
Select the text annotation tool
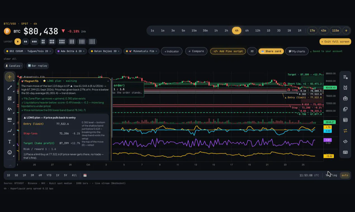tap(10, 141)
